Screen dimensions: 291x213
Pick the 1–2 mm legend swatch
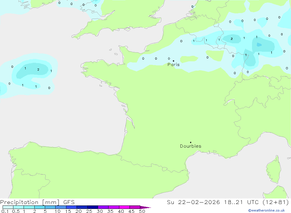coord(29,207)
